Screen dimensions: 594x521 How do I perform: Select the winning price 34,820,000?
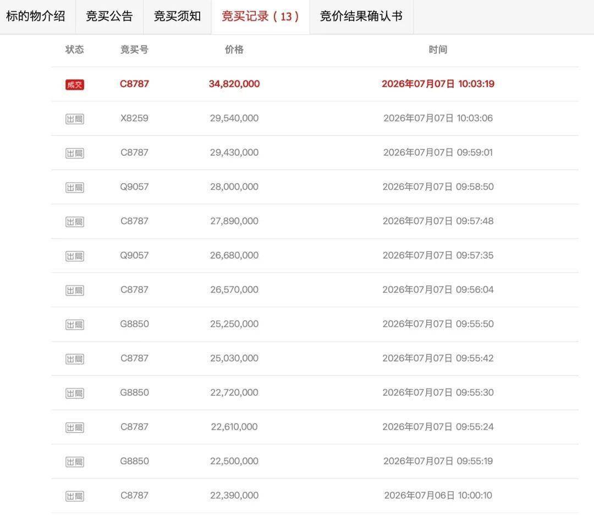(234, 84)
